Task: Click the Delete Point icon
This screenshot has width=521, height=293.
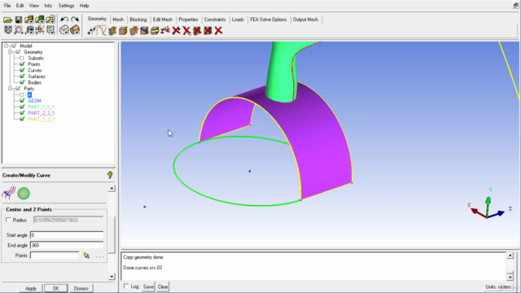Action: tap(176, 31)
